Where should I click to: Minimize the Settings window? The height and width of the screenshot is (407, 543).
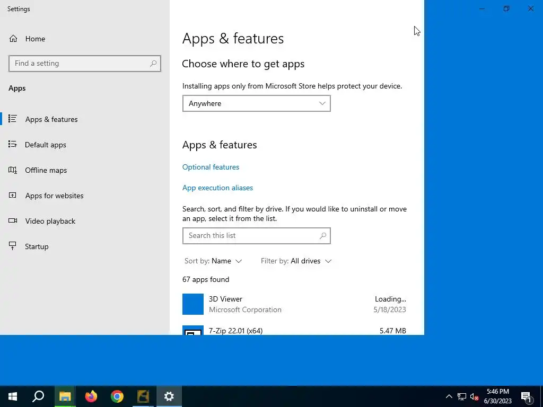481,8
